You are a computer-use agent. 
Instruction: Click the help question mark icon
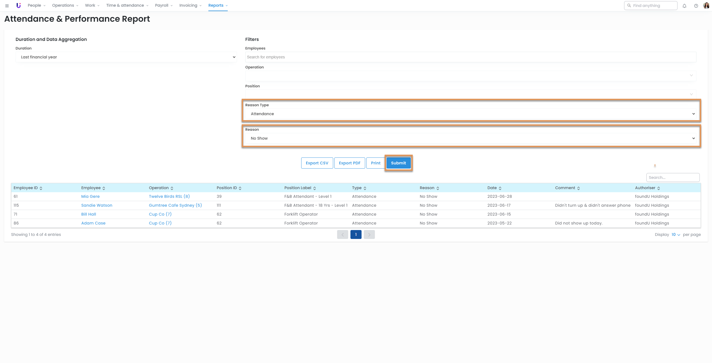click(x=696, y=6)
